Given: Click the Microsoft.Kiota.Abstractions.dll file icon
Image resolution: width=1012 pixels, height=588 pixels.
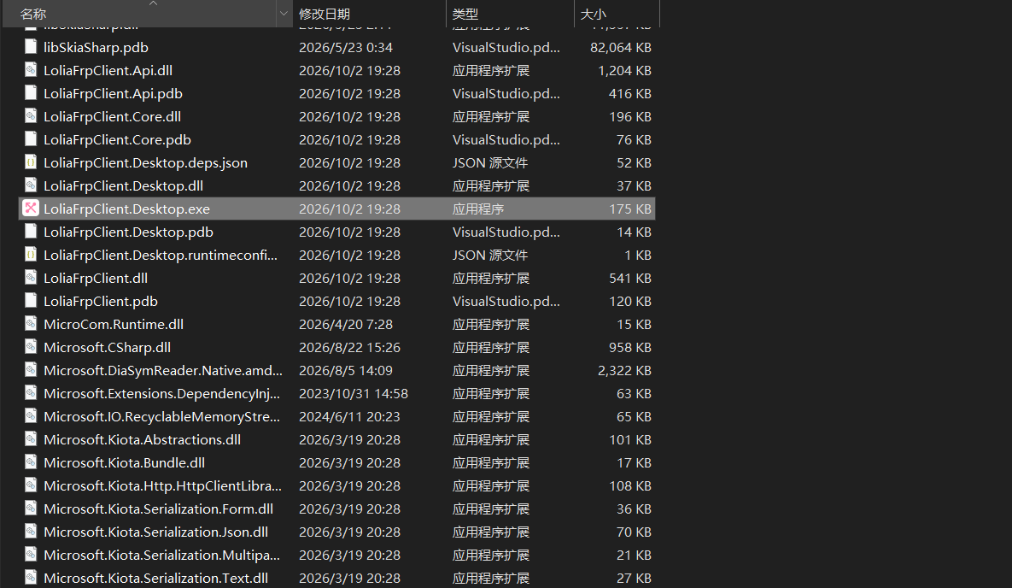Looking at the screenshot, I should (31, 439).
